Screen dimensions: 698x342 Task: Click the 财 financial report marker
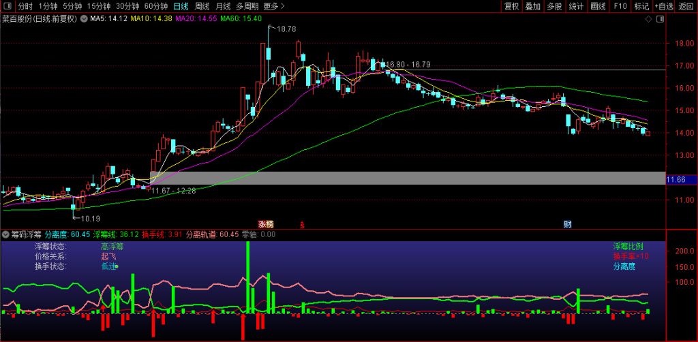566,223
